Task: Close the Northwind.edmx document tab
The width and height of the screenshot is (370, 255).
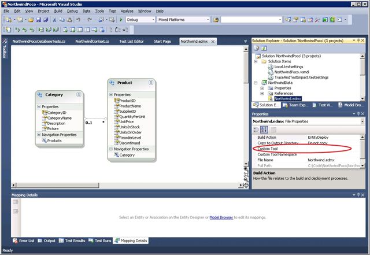Action: tap(213, 42)
